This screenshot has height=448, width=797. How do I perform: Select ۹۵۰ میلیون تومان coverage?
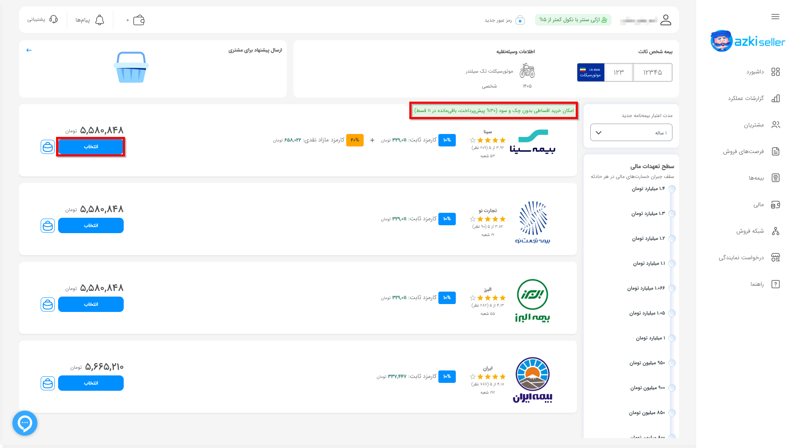(672, 363)
